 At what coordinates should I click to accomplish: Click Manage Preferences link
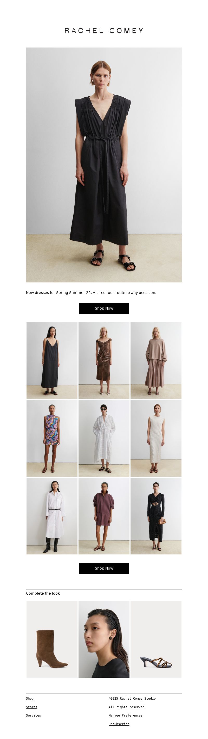coord(125,716)
